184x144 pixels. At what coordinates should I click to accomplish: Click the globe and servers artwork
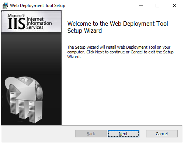pyautogui.click(x=24, y=100)
